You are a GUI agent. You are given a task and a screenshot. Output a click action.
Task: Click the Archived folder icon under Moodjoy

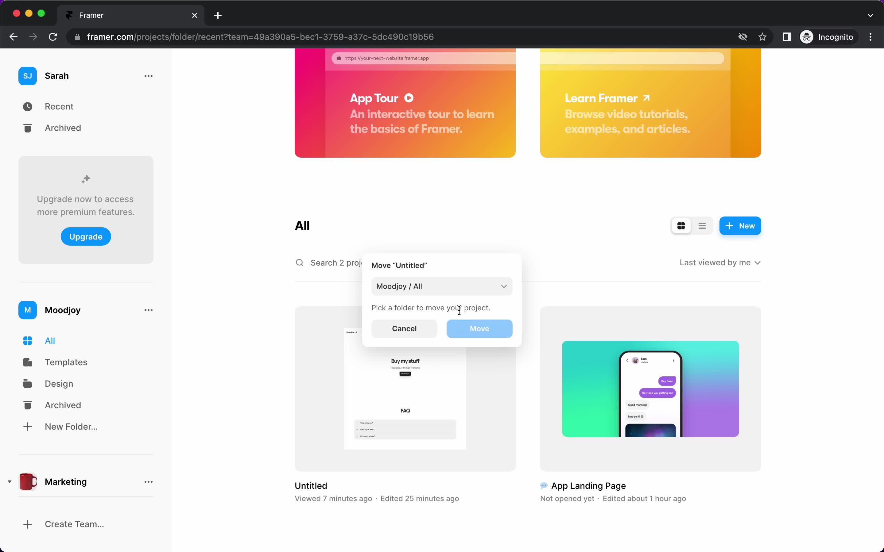tap(27, 405)
